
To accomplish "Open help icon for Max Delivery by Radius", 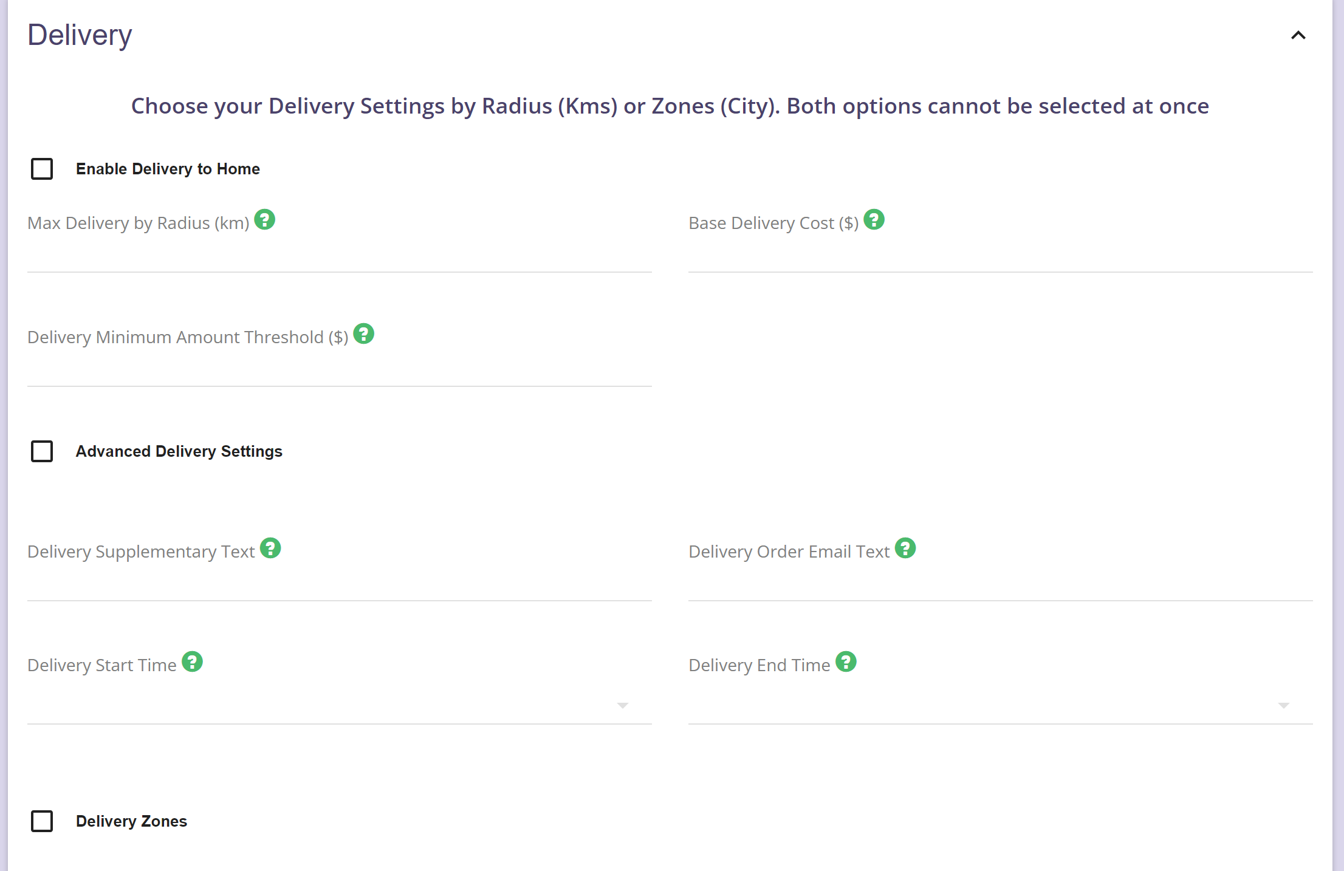I will [264, 219].
